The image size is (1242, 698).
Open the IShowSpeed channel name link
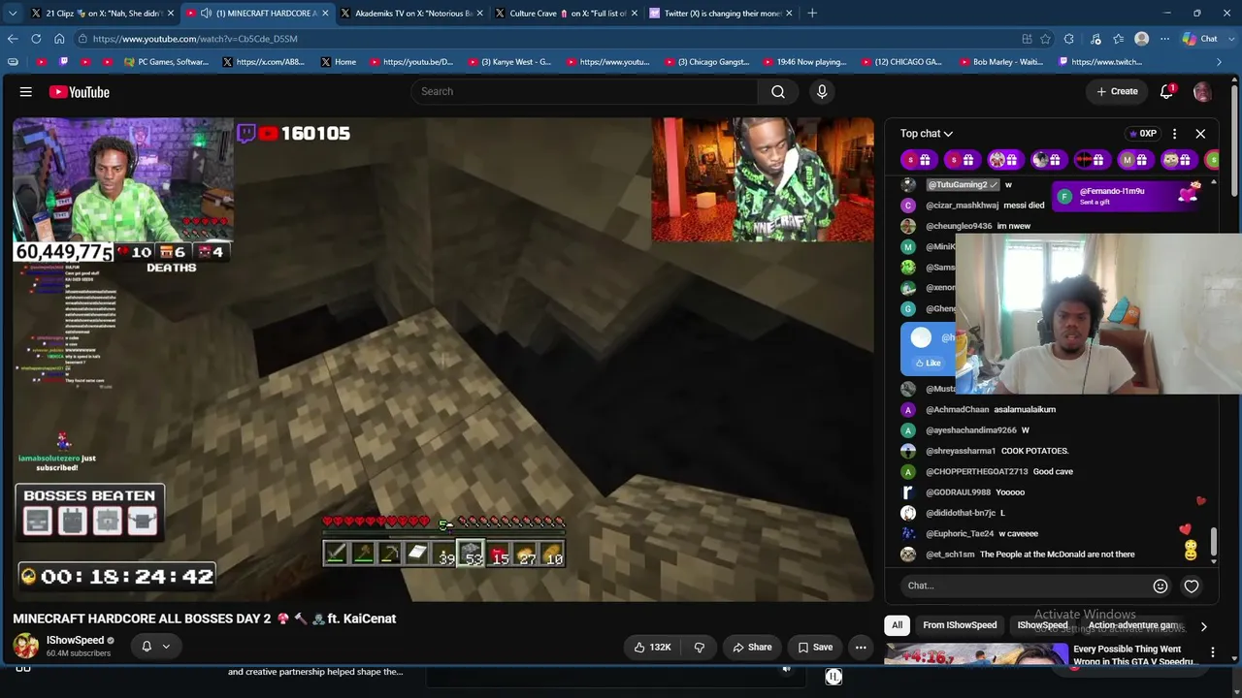click(x=75, y=640)
